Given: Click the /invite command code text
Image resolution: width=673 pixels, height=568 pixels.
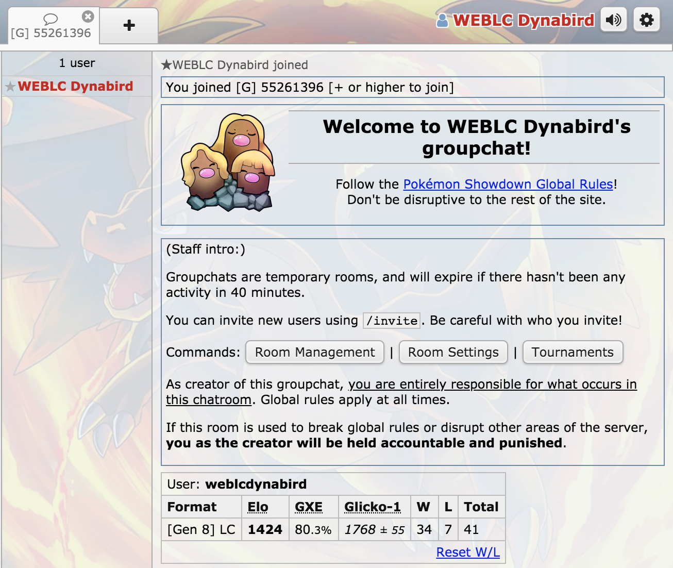Looking at the screenshot, I should (392, 321).
